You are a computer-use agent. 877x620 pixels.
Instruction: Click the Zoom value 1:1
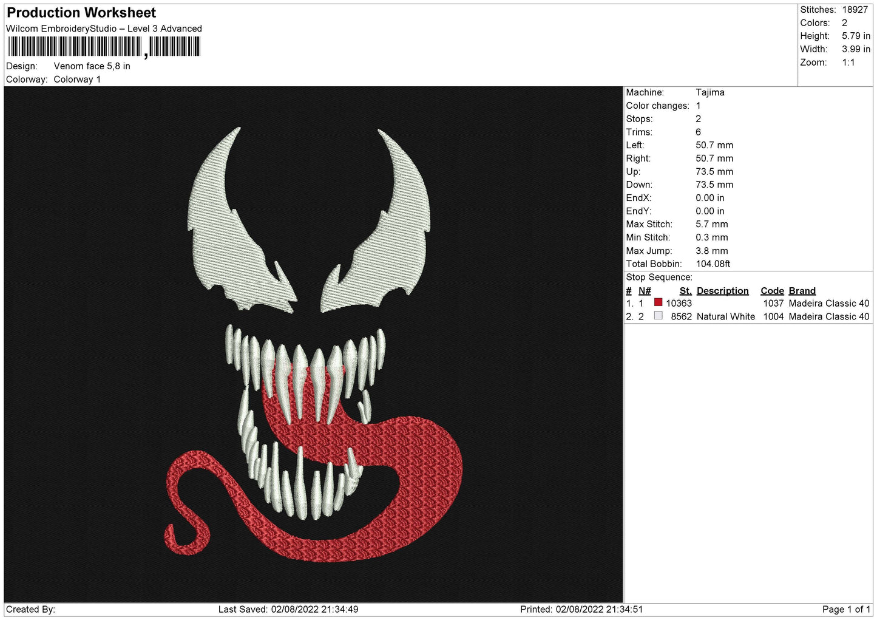848,63
